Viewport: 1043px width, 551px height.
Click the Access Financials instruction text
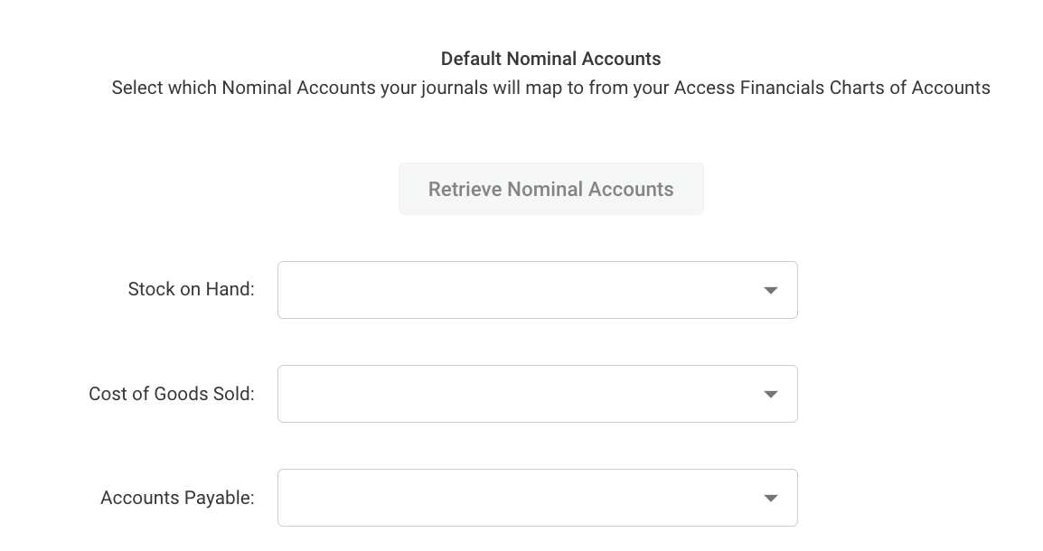point(550,88)
